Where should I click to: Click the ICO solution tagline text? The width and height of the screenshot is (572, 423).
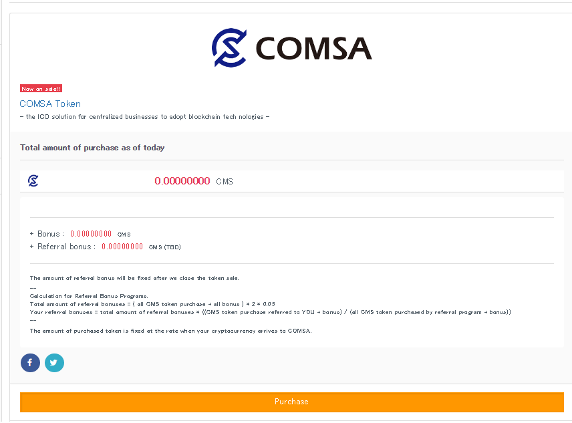pos(144,117)
